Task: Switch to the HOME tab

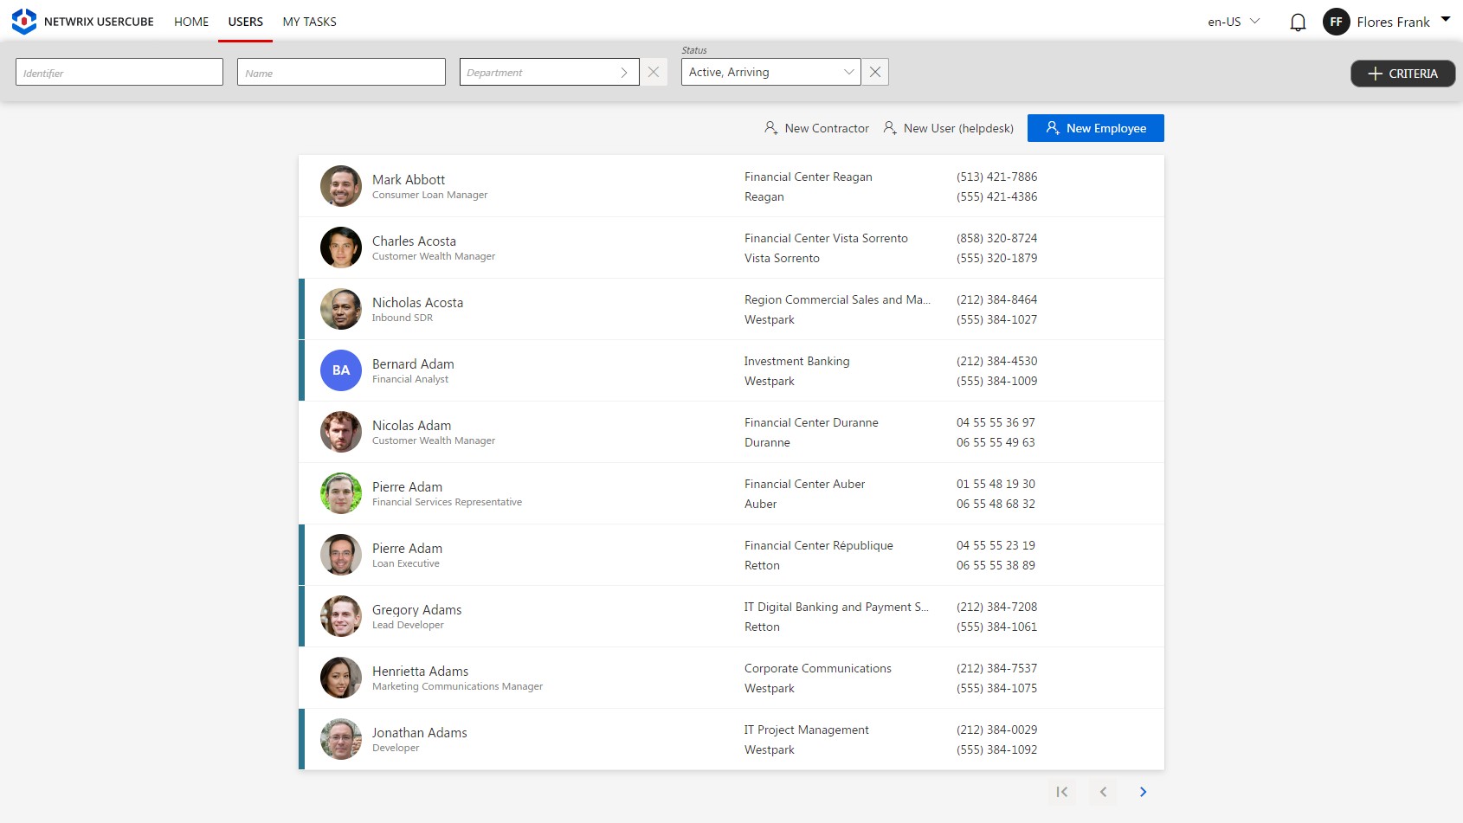Action: click(x=191, y=22)
